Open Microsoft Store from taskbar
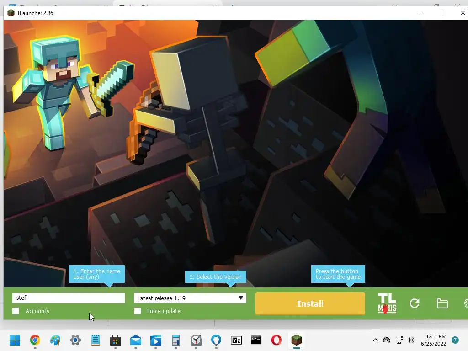 click(116, 340)
